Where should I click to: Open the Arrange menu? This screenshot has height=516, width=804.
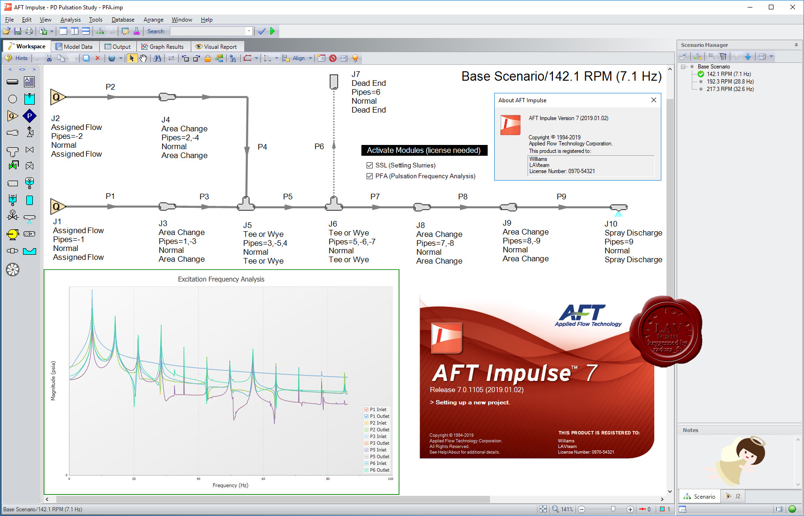point(153,20)
